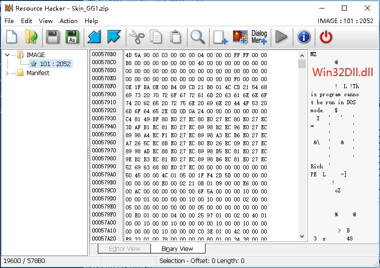Click the Save As toolbar icon
380x268 pixels.
coord(72,37)
